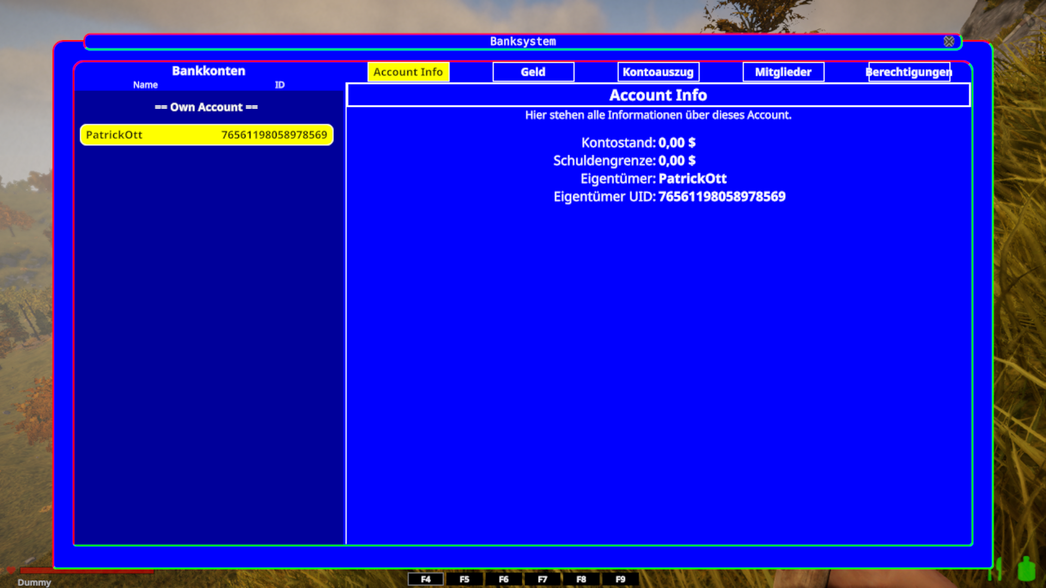
Task: Open the Kontoauszug tab
Action: 658,72
